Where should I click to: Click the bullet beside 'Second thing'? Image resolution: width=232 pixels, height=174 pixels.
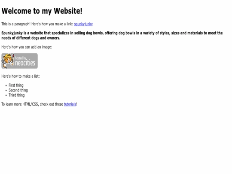6,90
